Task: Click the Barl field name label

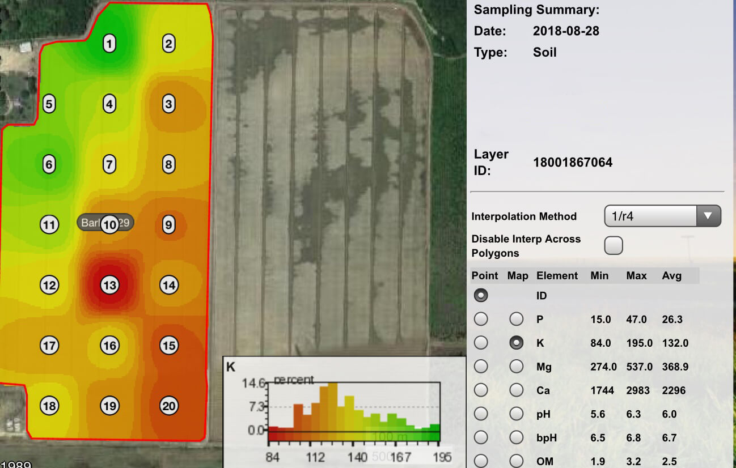Action: coord(90,223)
